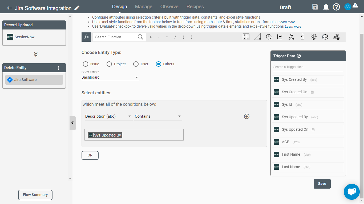Screen dimensions: 364x204
Task: Select Sys Updated On trigger field
Action: pos(308,130)
